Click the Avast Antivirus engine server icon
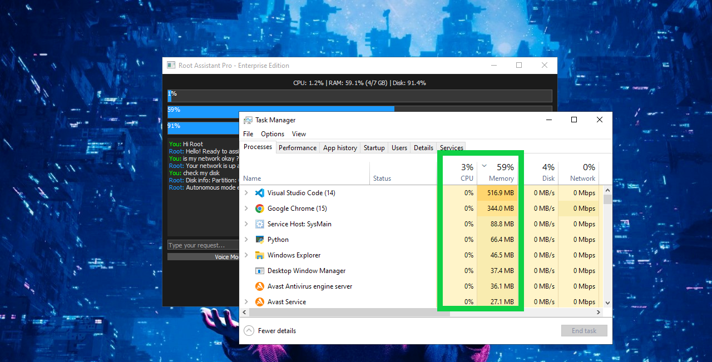712x362 pixels. tap(259, 286)
